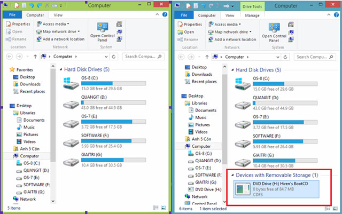Click Add a network location in right window
This screenshot has width=342, height=214.
click(x=232, y=39)
